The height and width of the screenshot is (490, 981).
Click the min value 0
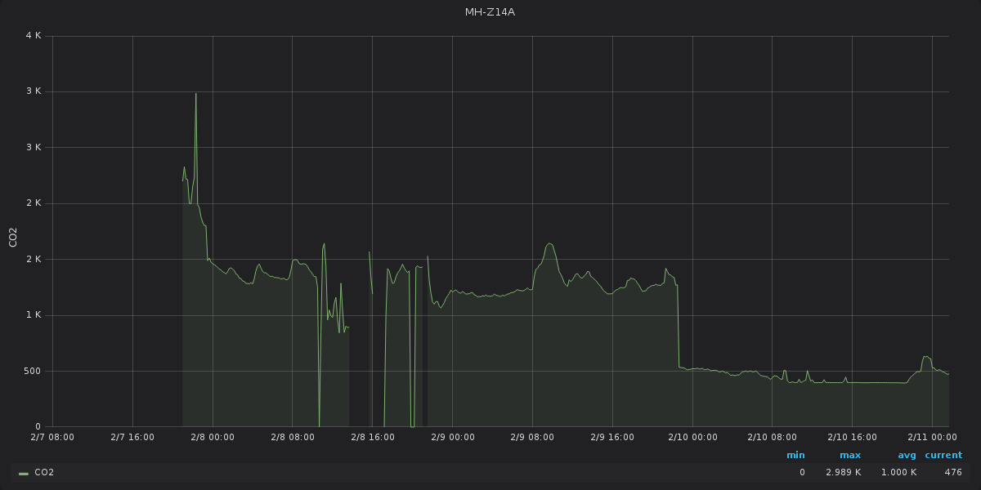click(x=802, y=473)
